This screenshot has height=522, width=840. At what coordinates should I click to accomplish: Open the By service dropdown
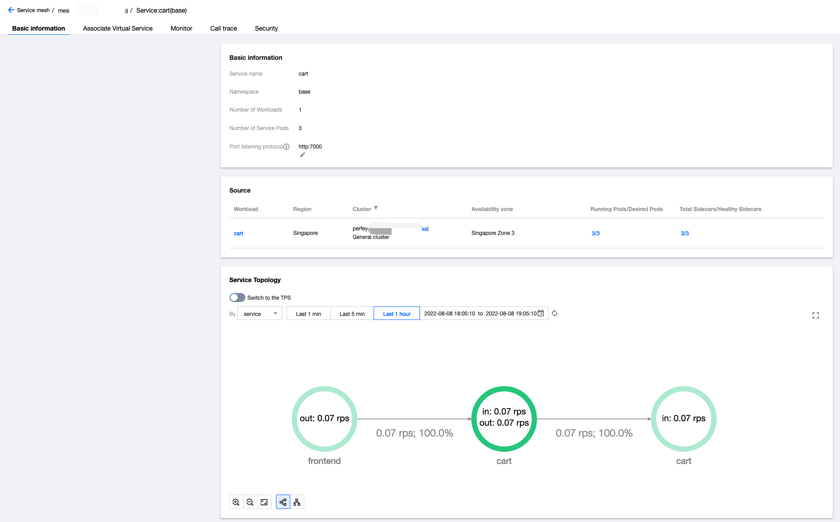pyautogui.click(x=260, y=314)
